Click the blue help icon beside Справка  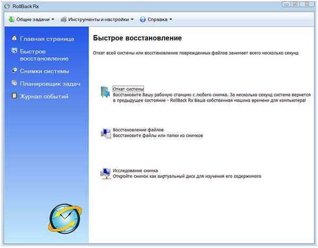click(x=143, y=20)
